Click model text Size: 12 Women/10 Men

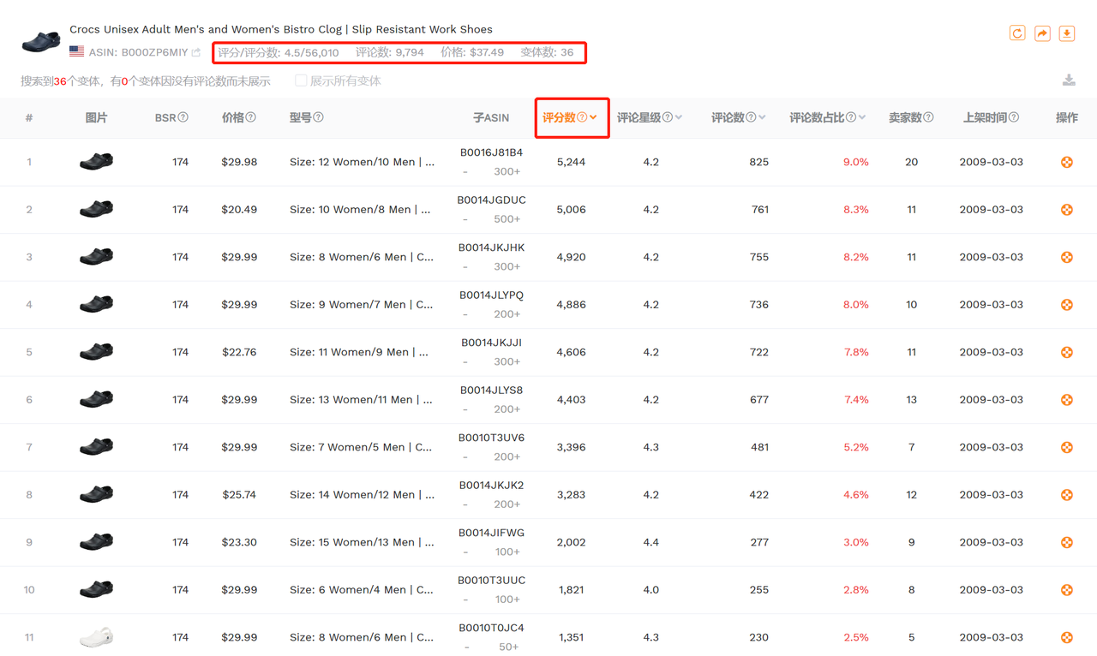362,162
